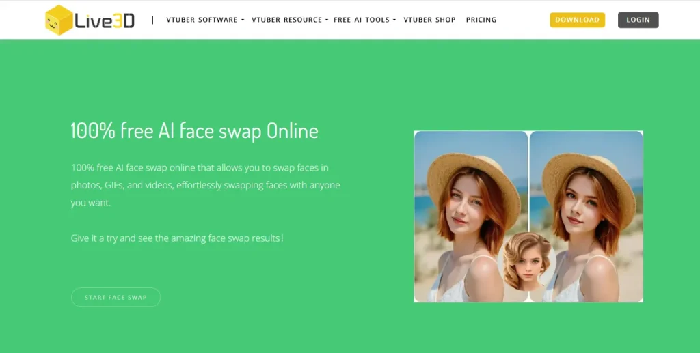Expand the arrow beside VTuber Resource
This screenshot has width=700, height=353.
(x=327, y=20)
